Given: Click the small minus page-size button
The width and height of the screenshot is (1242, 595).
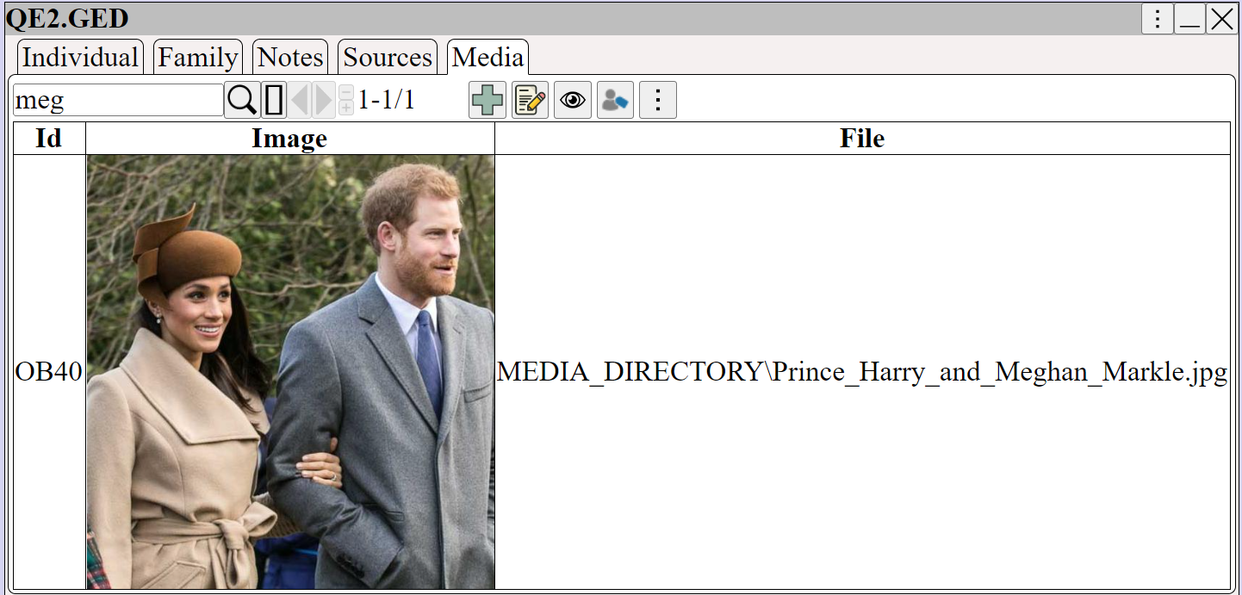Looking at the screenshot, I should click(x=346, y=91).
